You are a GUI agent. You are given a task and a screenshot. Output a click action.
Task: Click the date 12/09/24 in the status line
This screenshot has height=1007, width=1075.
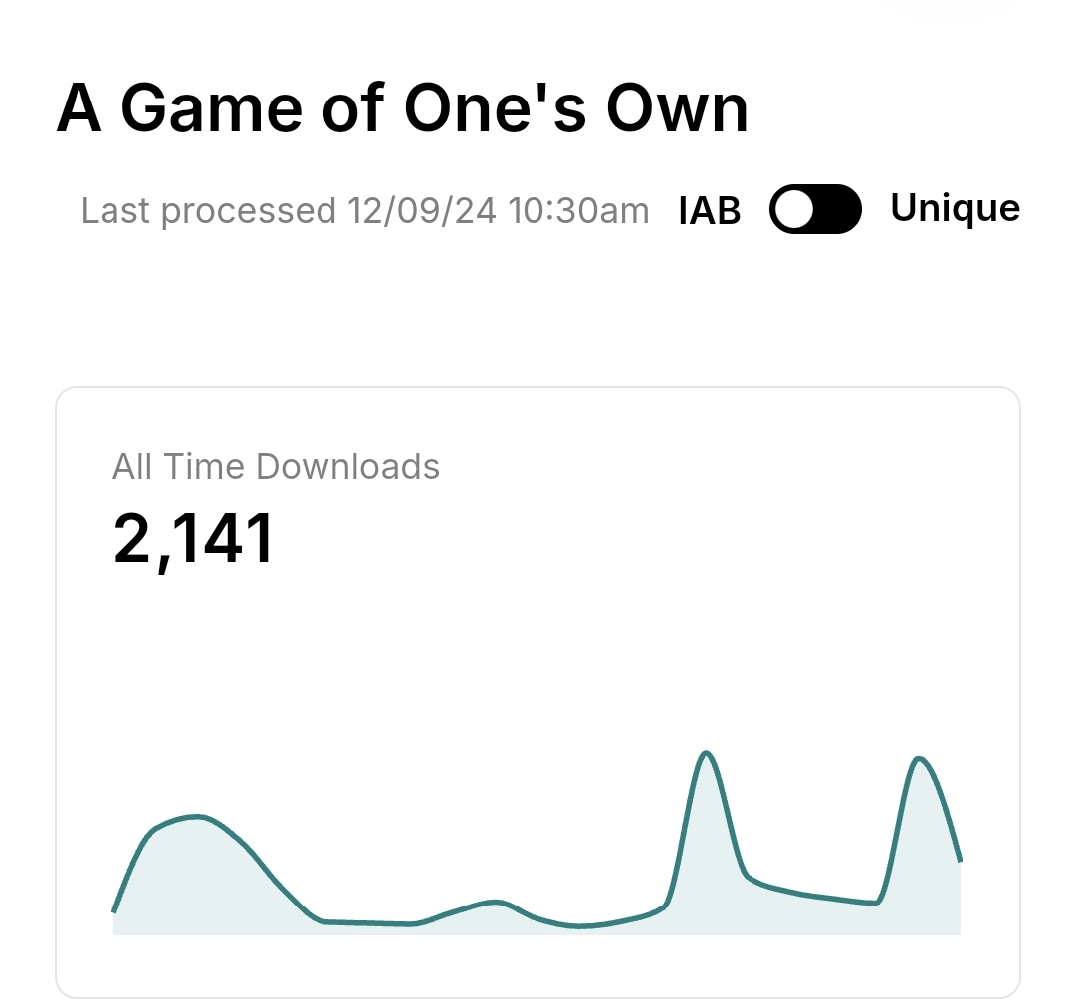tap(422, 211)
